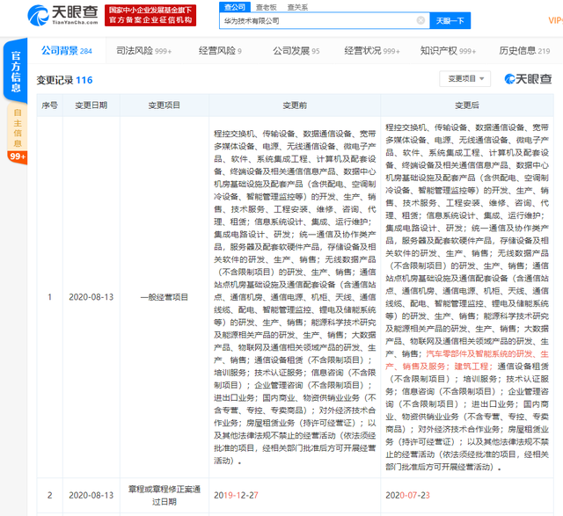Select the 查关系 search tab
The height and width of the screenshot is (516, 563).
[x=297, y=6]
